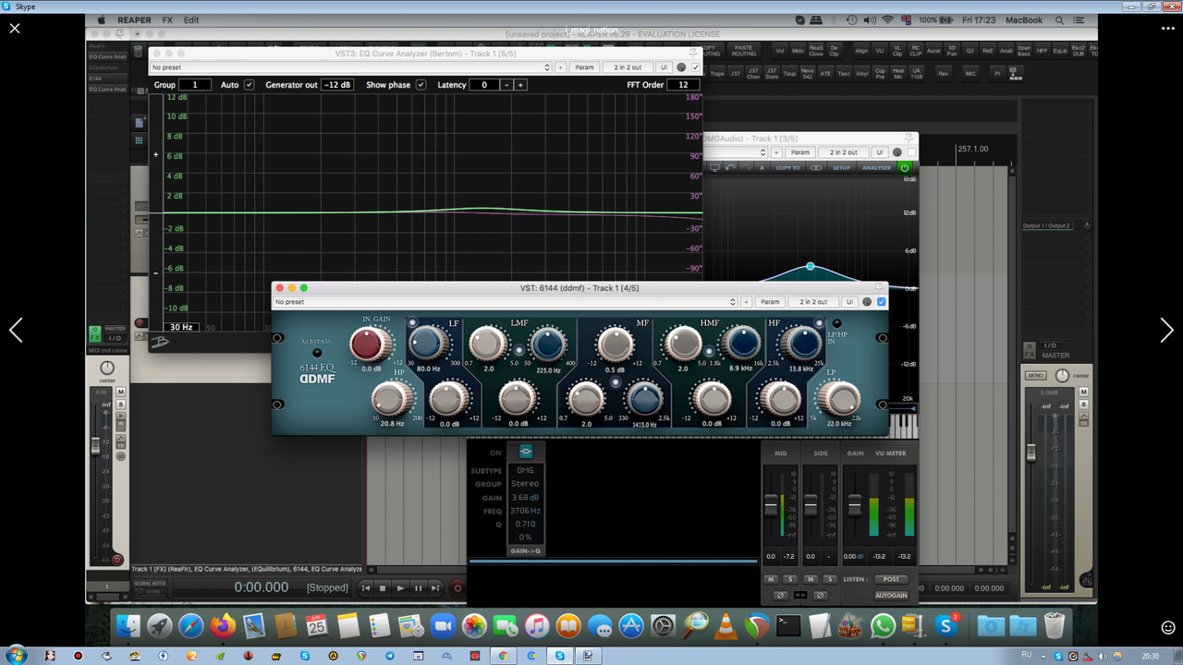Click the Param button in the 6144 window
Image resolution: width=1183 pixels, height=665 pixels.
tap(770, 302)
